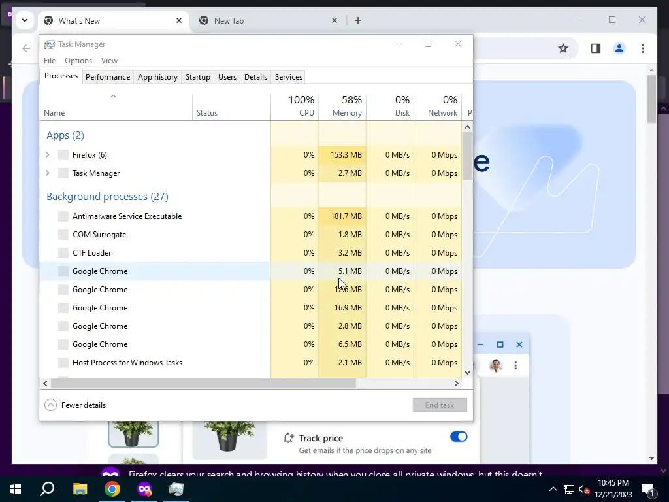Open Chrome three-dot menu
Viewport: 669px width, 502px height.
[x=643, y=48]
